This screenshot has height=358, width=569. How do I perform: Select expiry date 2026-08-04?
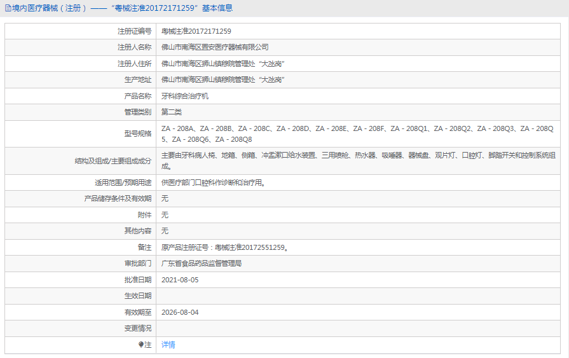click(x=180, y=312)
